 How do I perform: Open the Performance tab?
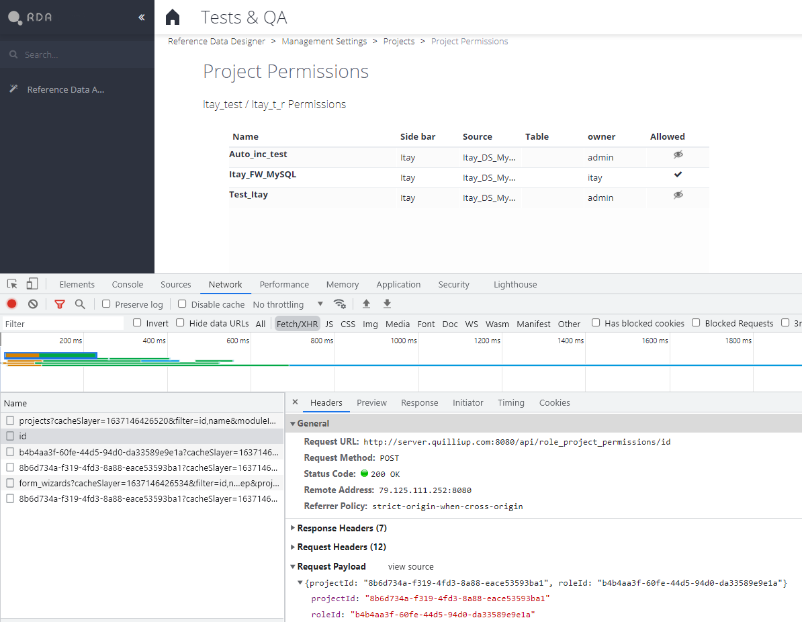pos(284,284)
